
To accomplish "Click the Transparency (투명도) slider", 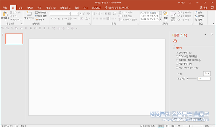I will [192, 79].
